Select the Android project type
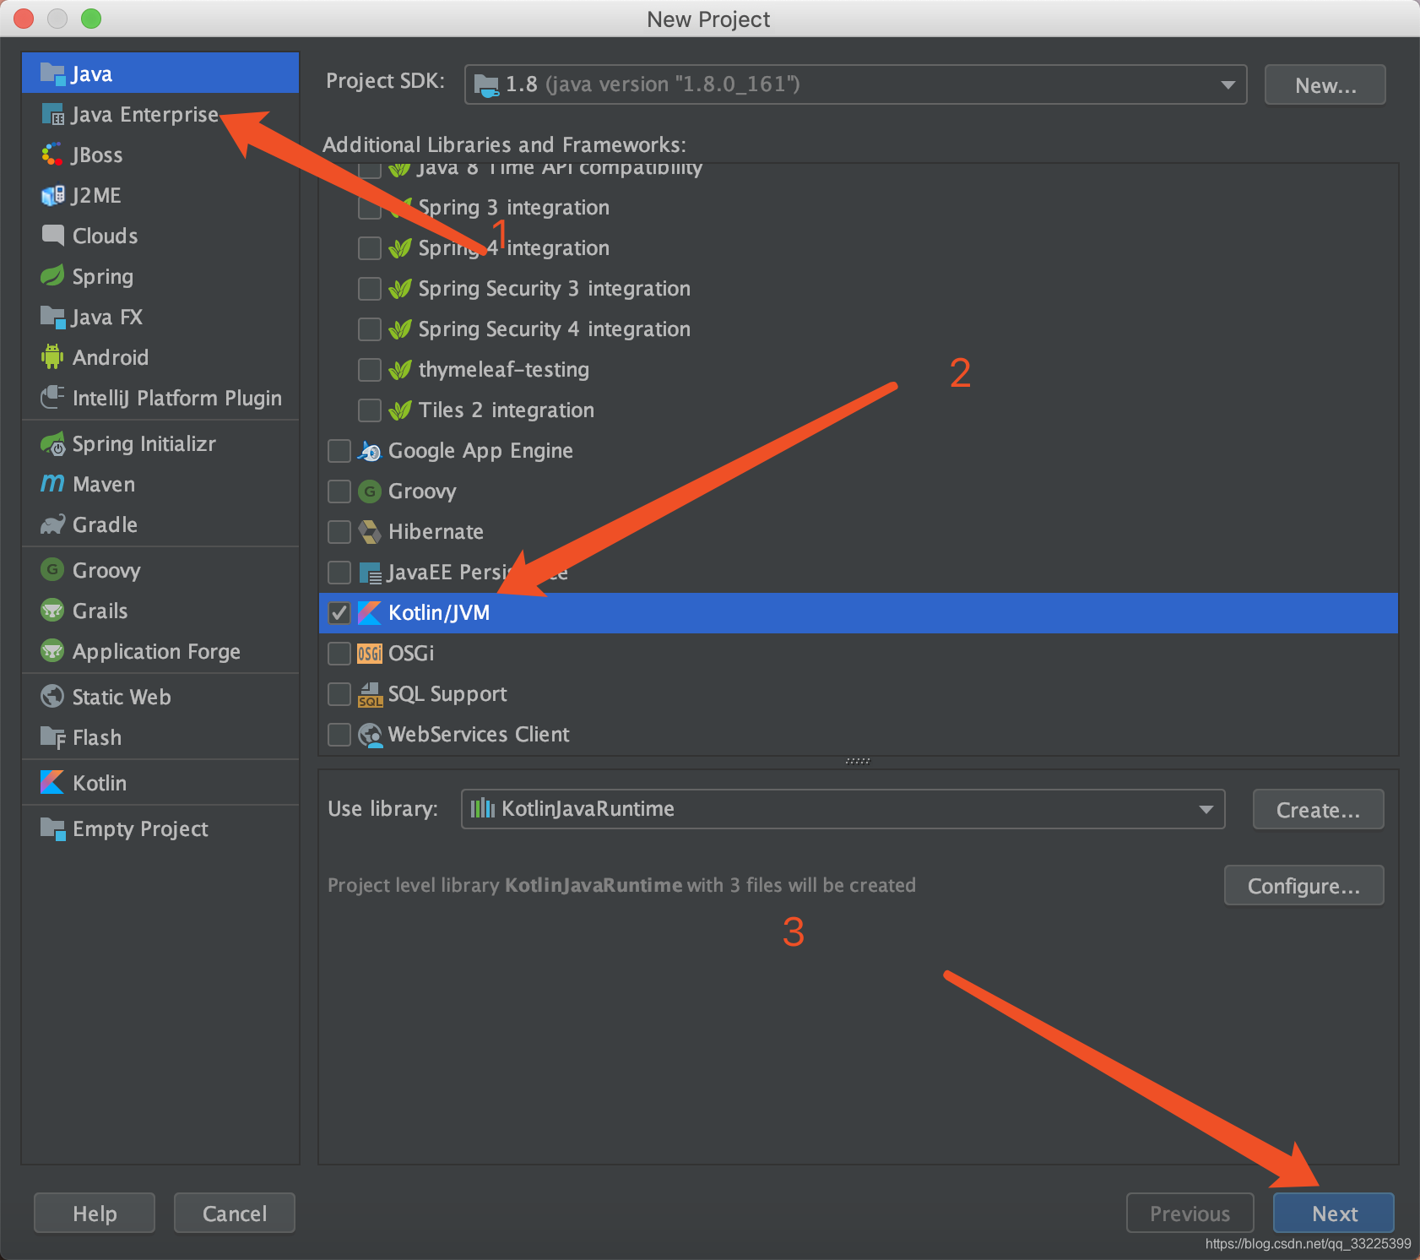Viewport: 1420px width, 1260px height. pyautogui.click(x=111, y=356)
